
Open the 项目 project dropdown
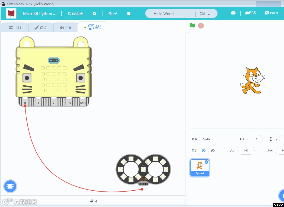click(205, 14)
